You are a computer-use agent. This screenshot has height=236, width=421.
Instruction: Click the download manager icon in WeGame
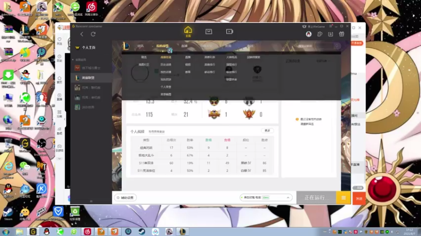330,34
